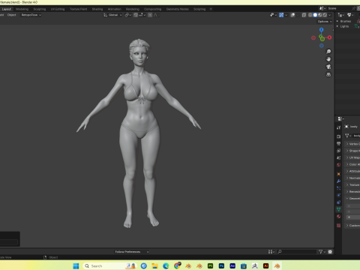360x270 pixels.
Task: Open the scene browse dropdown icon
Action: tap(322, 8)
